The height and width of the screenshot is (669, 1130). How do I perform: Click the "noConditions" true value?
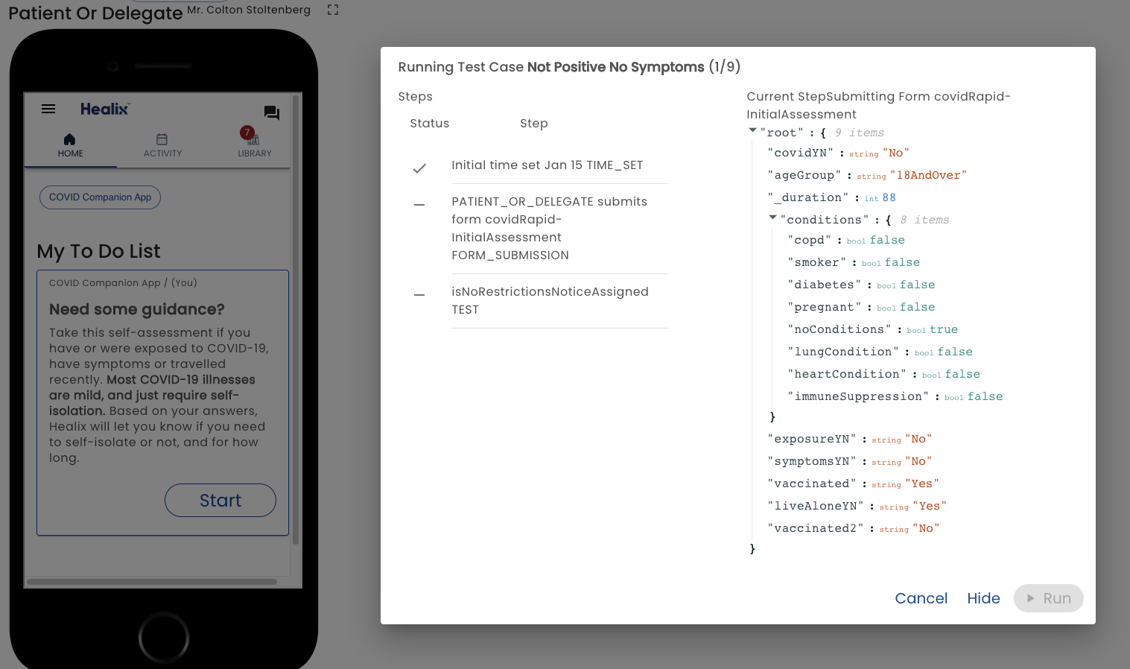(x=943, y=329)
